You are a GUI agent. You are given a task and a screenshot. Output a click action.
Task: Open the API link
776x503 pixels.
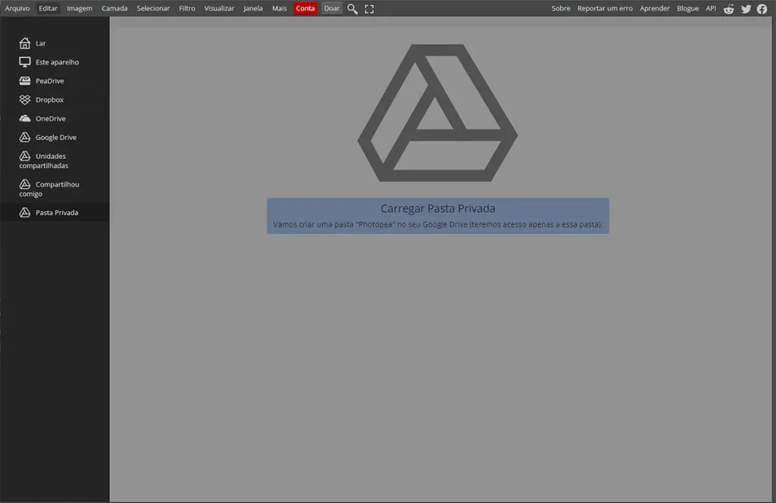click(711, 8)
